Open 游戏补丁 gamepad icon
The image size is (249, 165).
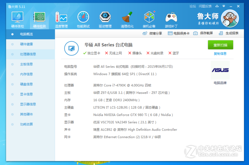(x=171, y=20)
